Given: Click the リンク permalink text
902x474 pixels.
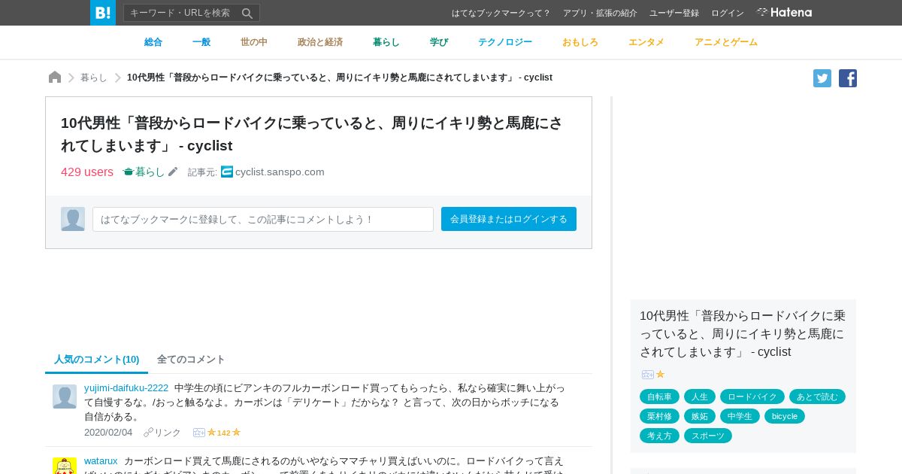Looking at the screenshot, I should click(x=168, y=433).
